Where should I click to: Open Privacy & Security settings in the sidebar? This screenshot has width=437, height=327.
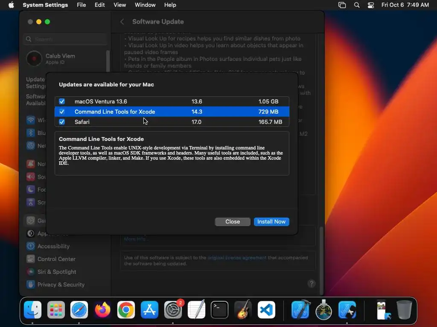[x=61, y=285]
